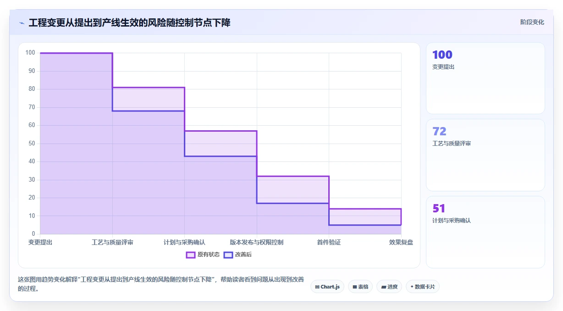Select the 变更提出 card showing 100
The width and height of the screenshot is (563, 311).
(486, 78)
